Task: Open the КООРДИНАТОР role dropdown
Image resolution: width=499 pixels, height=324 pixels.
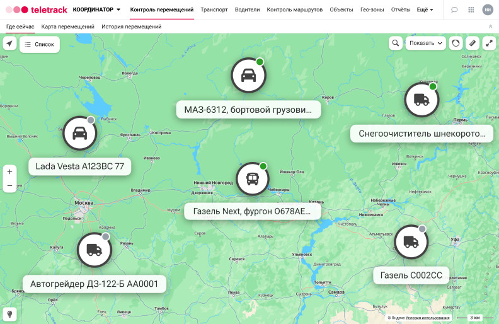Action: pyautogui.click(x=96, y=9)
